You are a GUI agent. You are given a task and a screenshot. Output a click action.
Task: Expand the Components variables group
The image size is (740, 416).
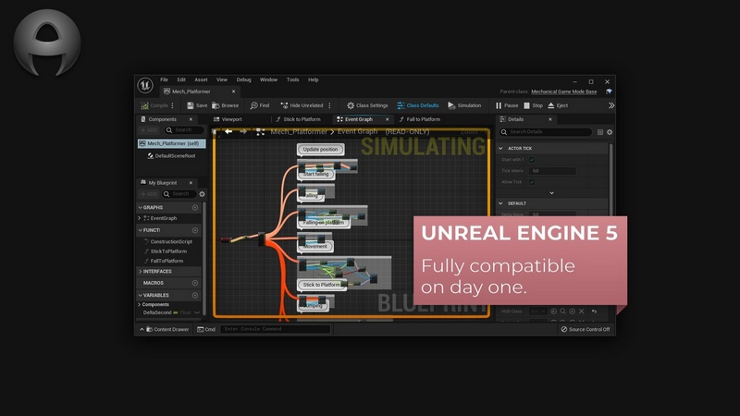(140, 304)
